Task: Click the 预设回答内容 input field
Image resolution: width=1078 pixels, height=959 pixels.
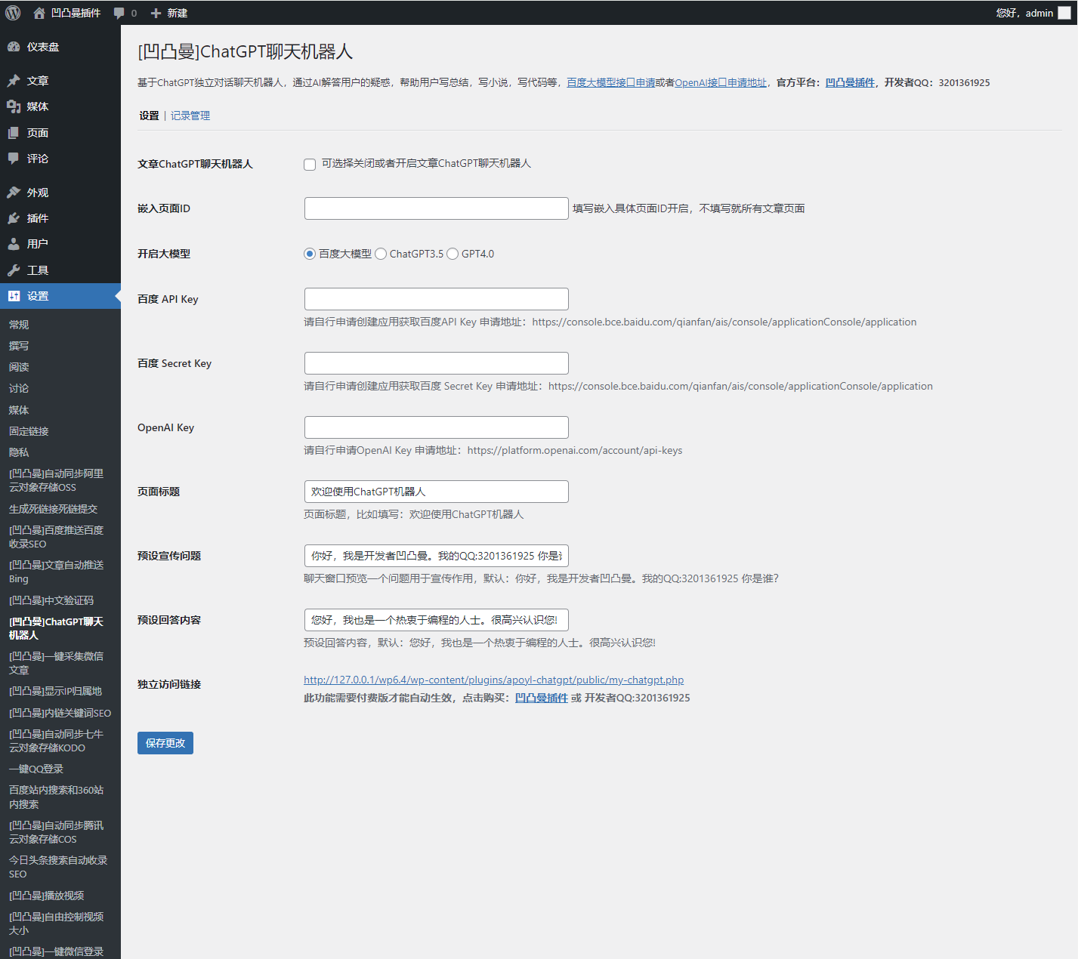Action: (x=437, y=620)
